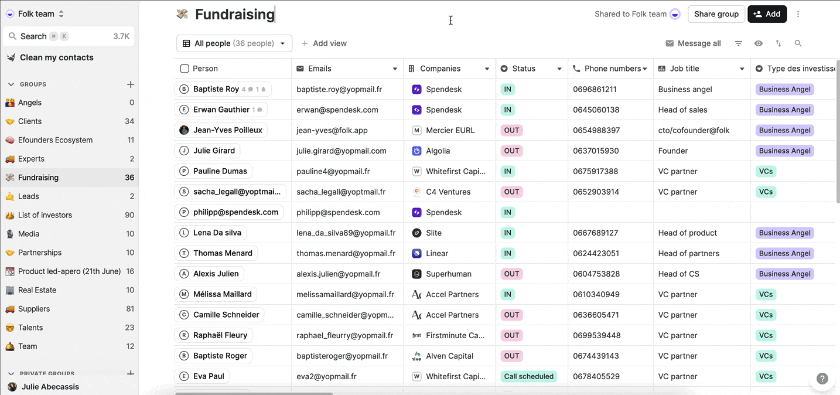Open the List of investors group
This screenshot has height=395, width=840.
tap(70, 215)
